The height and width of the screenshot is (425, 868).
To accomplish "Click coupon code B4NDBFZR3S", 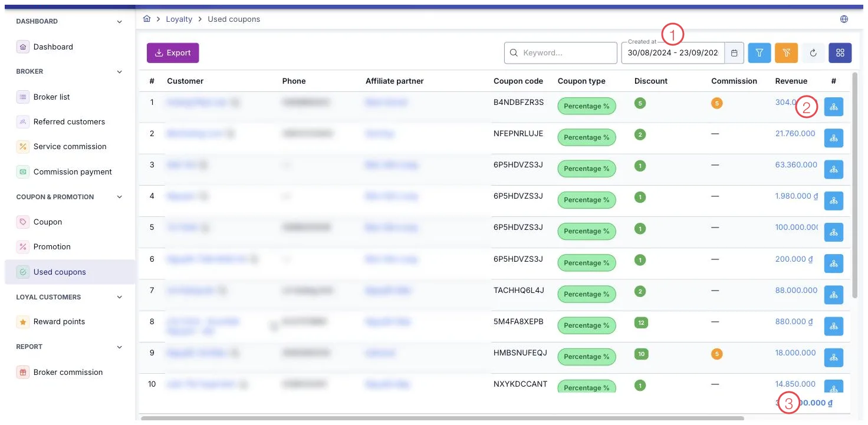I will pos(518,102).
